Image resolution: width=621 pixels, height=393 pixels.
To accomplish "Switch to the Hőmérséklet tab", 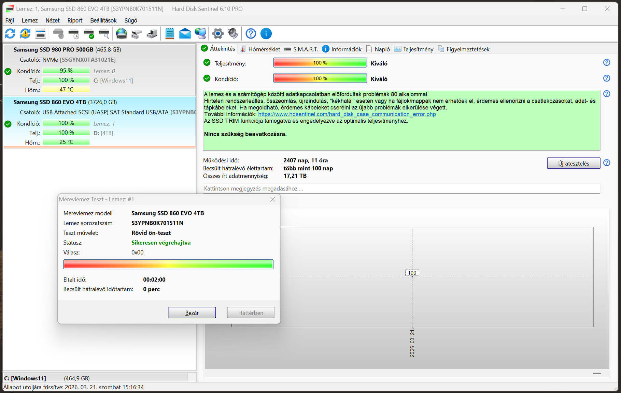I will tap(260, 49).
